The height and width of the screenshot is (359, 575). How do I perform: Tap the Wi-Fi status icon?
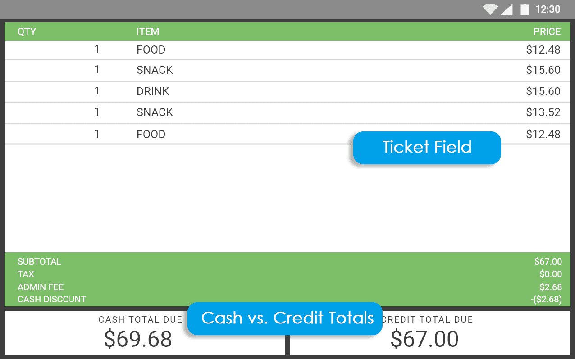(490, 9)
